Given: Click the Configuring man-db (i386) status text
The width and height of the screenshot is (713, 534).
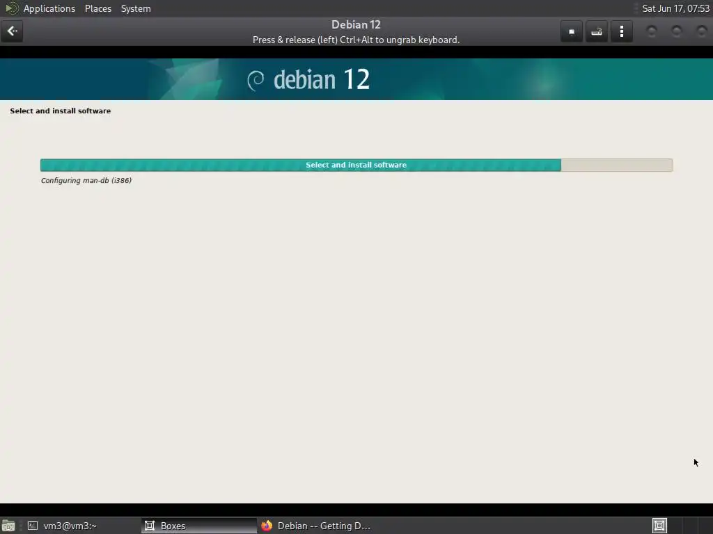Looking at the screenshot, I should 86,180.
